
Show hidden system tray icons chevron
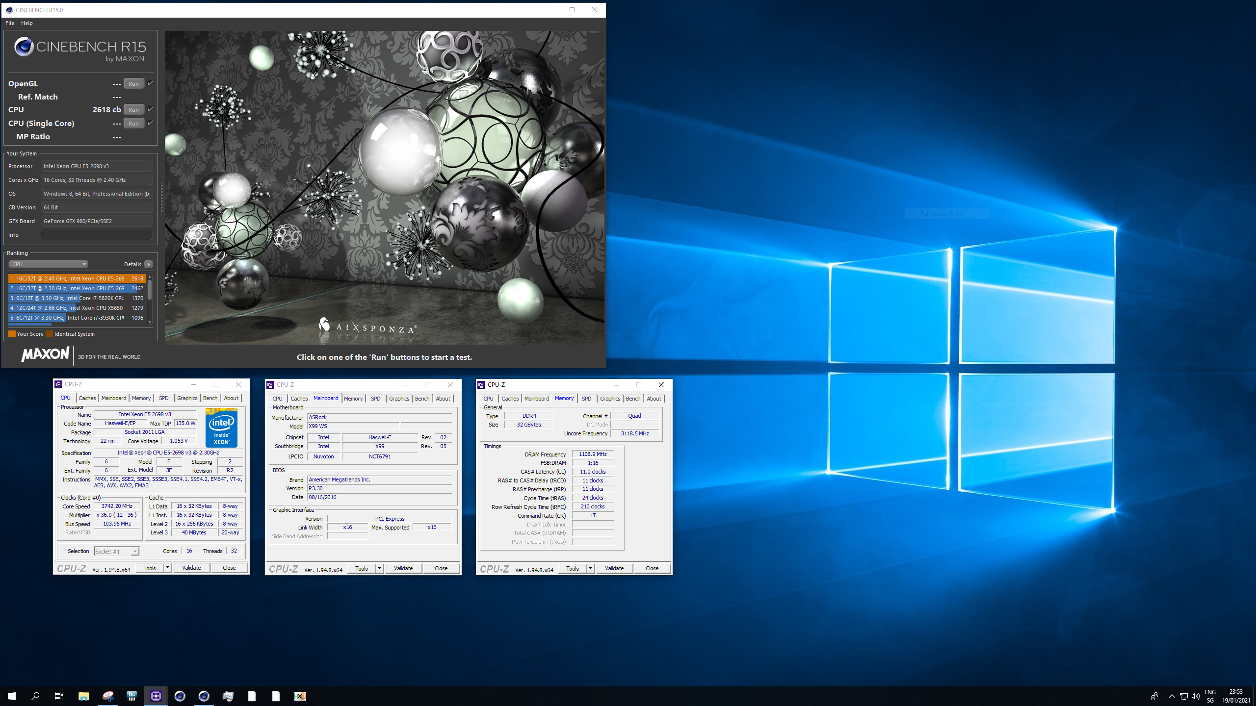[1172, 696]
